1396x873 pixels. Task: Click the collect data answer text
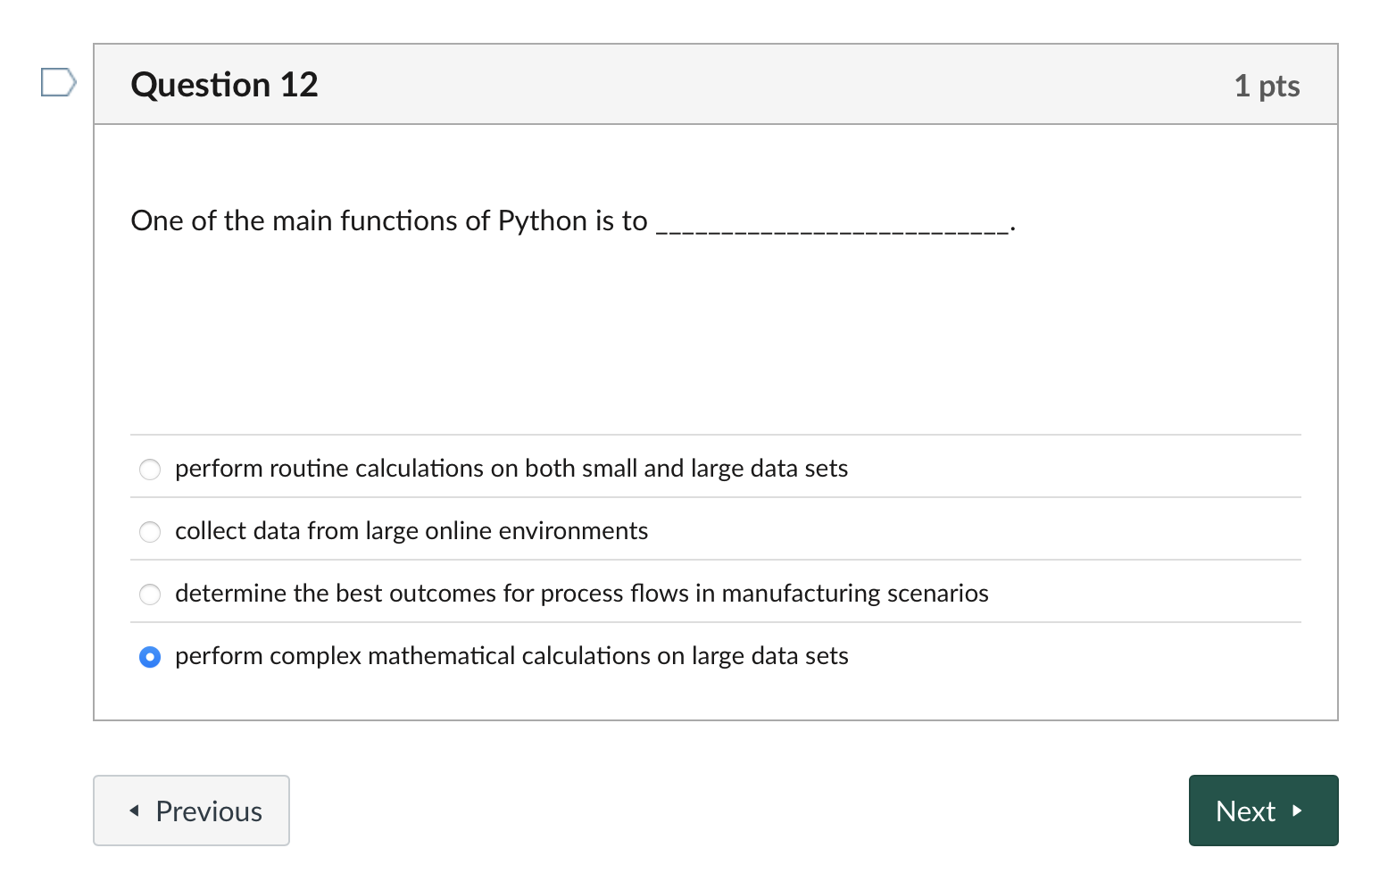(x=411, y=530)
